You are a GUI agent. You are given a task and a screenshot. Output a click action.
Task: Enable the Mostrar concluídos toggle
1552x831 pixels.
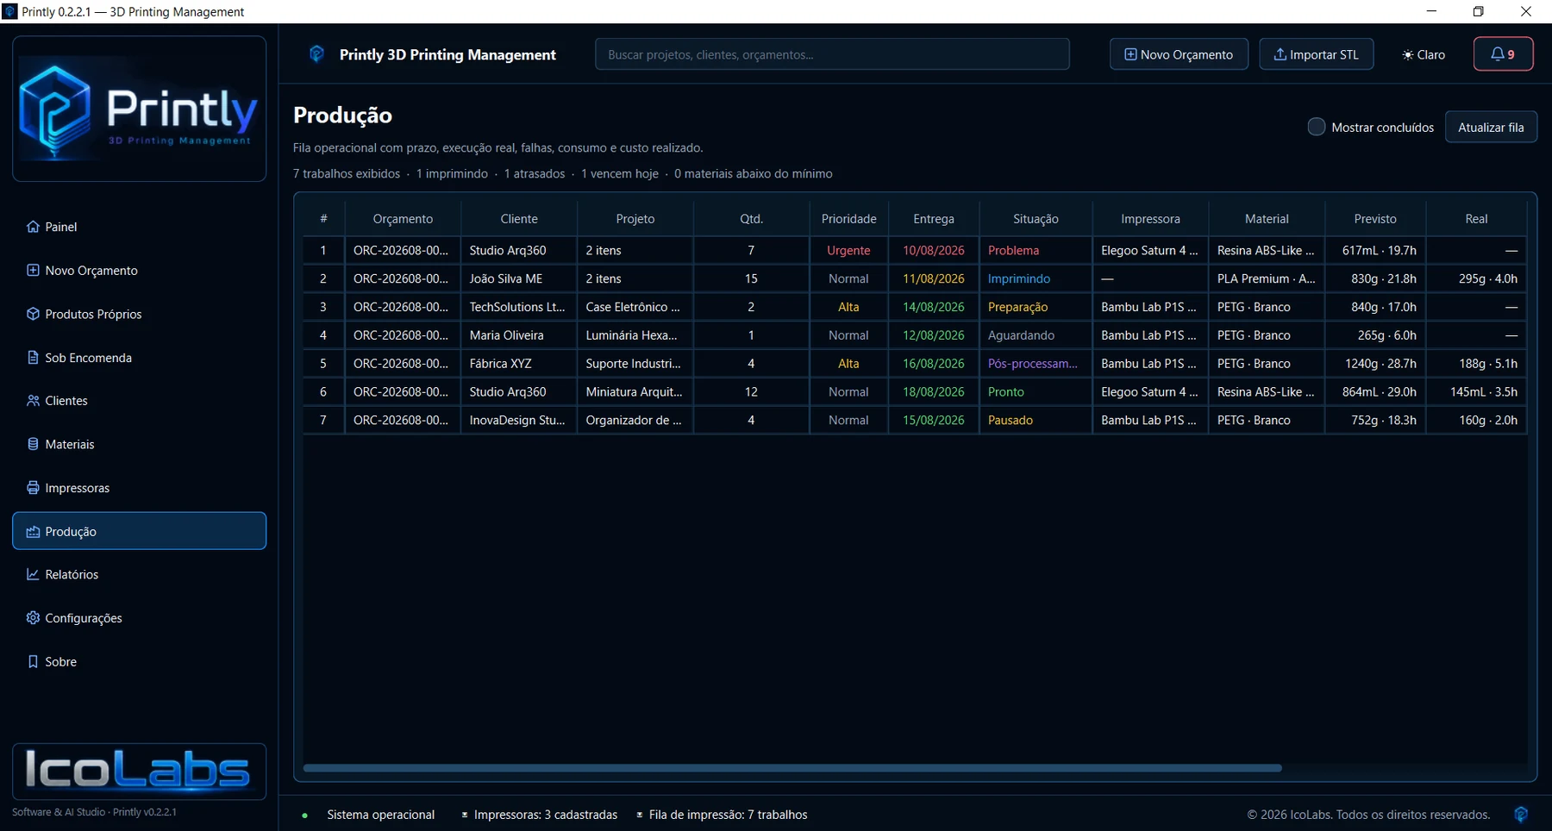click(1316, 127)
